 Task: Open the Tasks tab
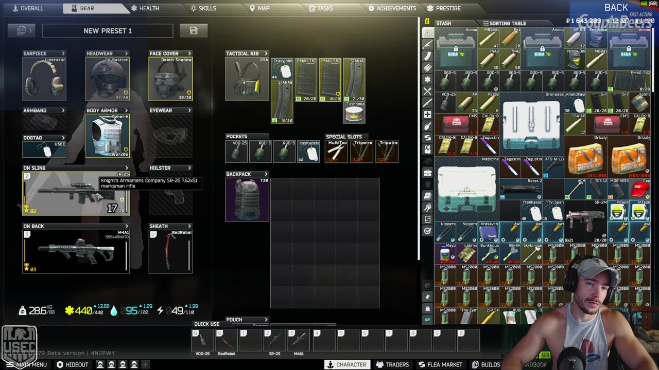[x=321, y=8]
